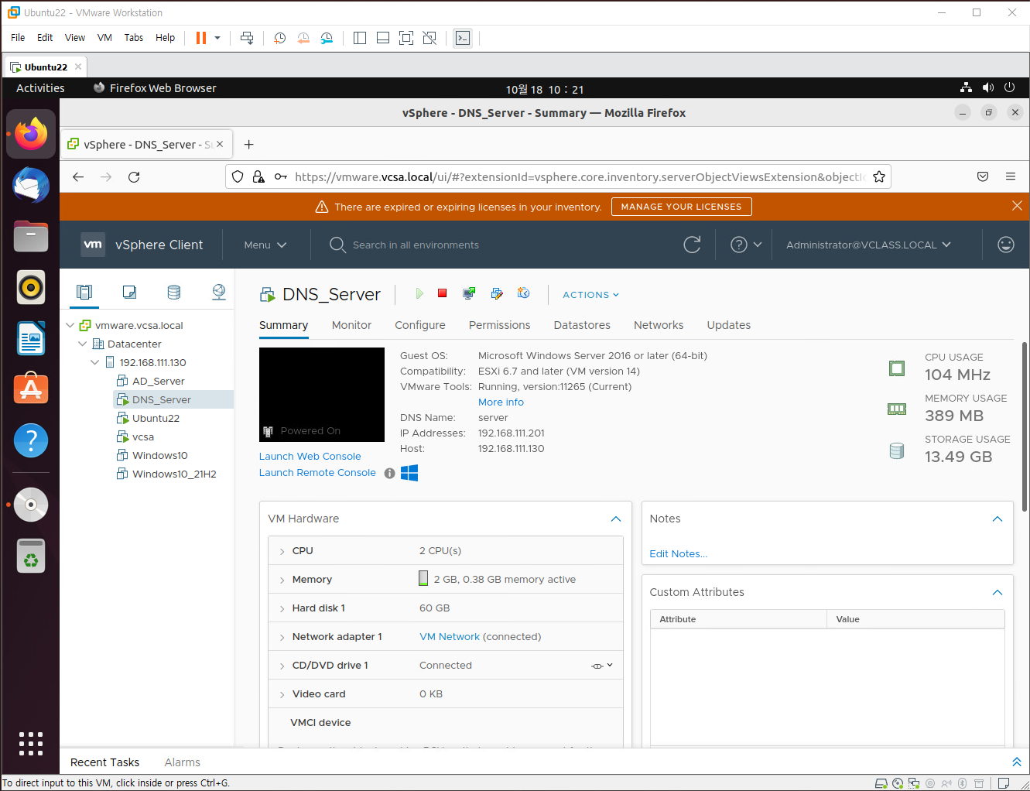Go back in Firefox
The height and width of the screenshot is (791, 1030).
[78, 177]
